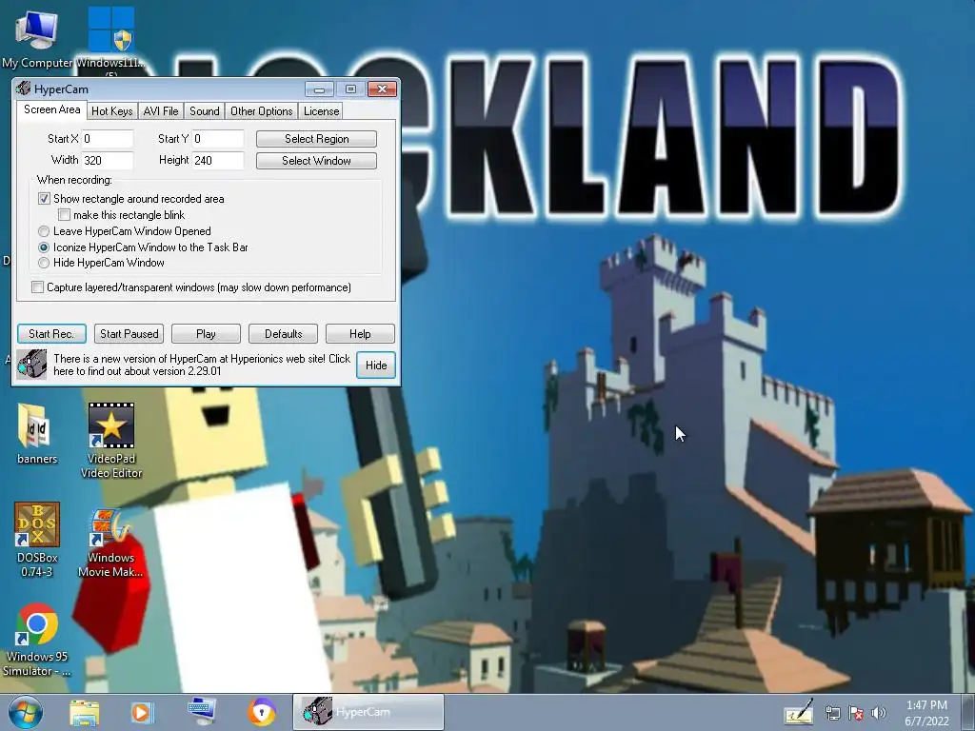Switch to the Screen Area tab

51,109
